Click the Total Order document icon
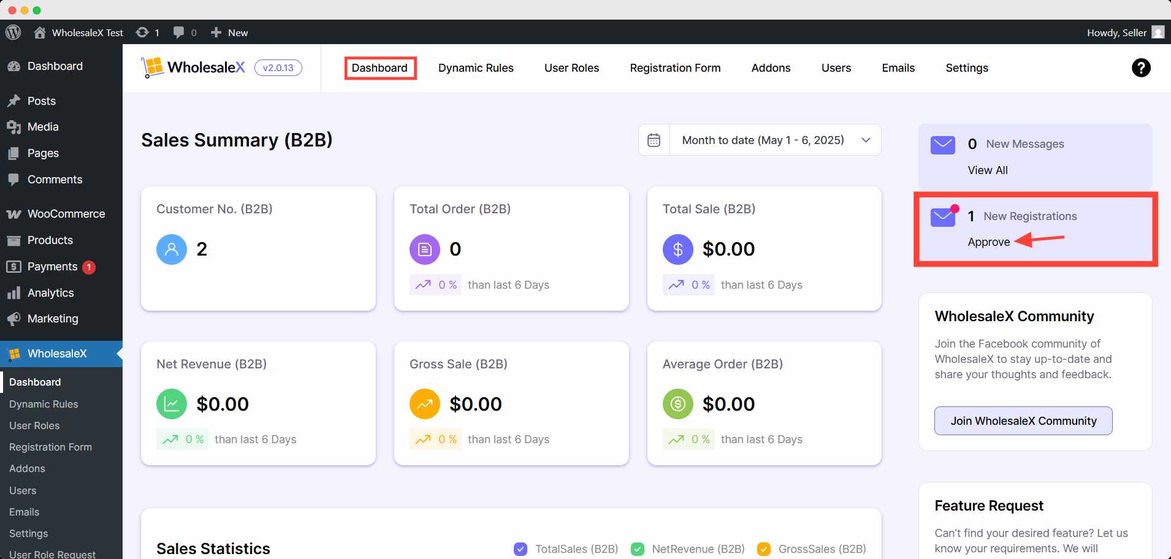The height and width of the screenshot is (559, 1171). tap(425, 249)
